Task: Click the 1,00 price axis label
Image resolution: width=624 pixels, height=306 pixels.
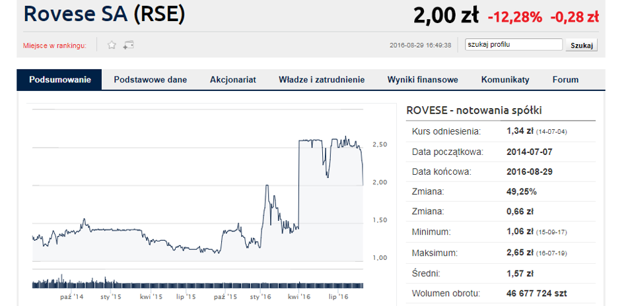Action: click(x=380, y=257)
